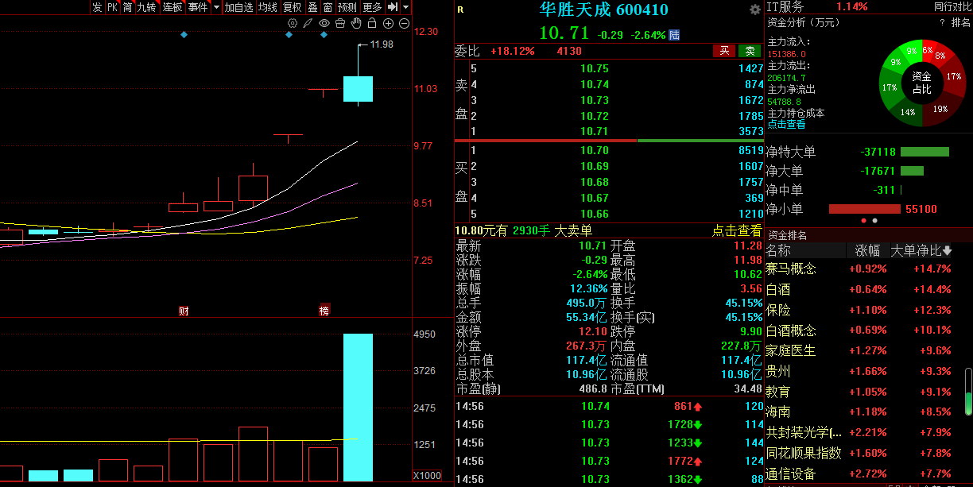This screenshot has height=487, width=973.
Task: Click the 14:56 trade with volume 1772
Action: tap(608, 461)
